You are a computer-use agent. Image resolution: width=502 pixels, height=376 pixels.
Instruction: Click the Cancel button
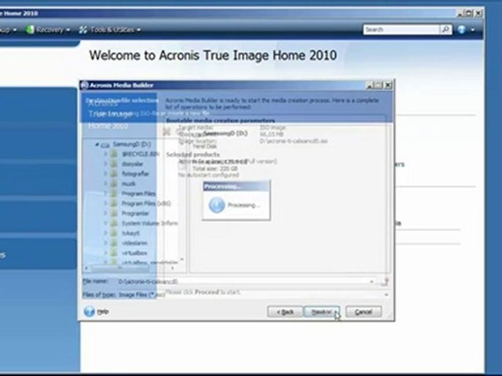point(363,312)
